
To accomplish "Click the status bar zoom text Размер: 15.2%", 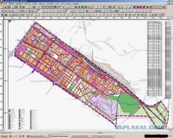I will 6,133.
